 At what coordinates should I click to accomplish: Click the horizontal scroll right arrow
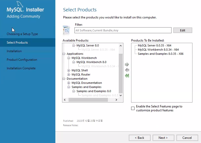pyautogui.click(x=116, y=100)
